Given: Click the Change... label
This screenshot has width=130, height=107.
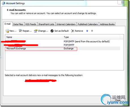Looking at the screenshot, I should [x=43, y=31].
